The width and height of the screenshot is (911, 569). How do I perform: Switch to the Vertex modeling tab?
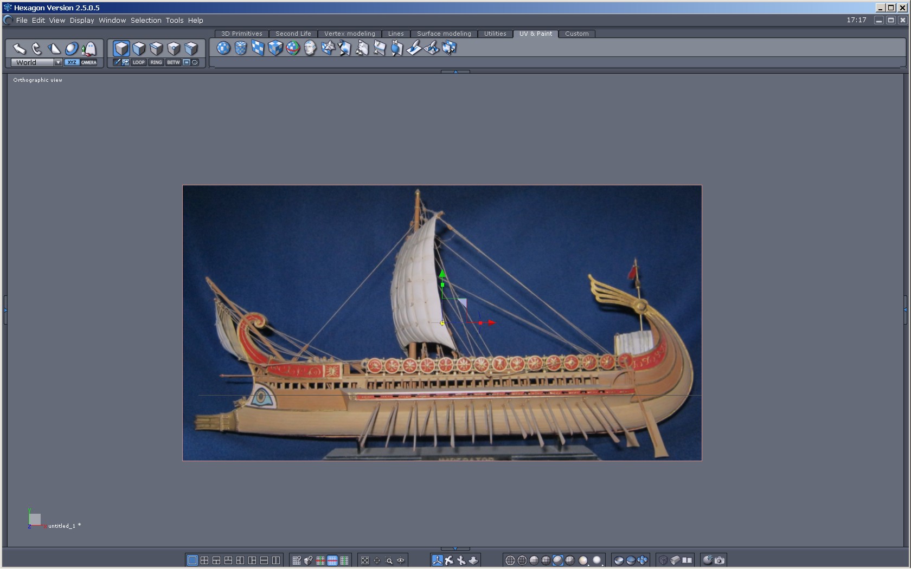point(349,34)
